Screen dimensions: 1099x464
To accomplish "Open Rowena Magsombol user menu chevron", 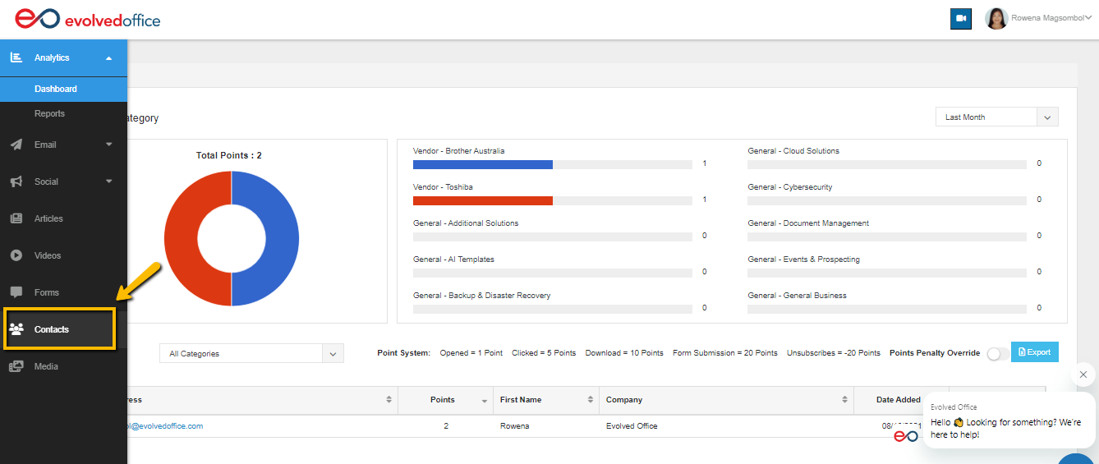I will (x=1088, y=17).
